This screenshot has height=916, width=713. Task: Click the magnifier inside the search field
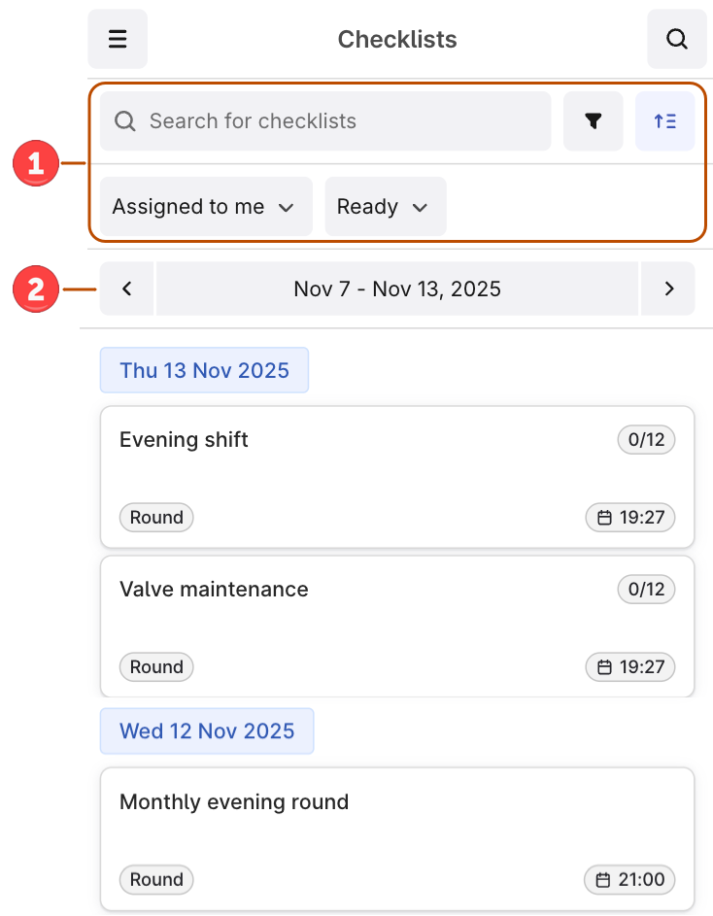tap(125, 120)
